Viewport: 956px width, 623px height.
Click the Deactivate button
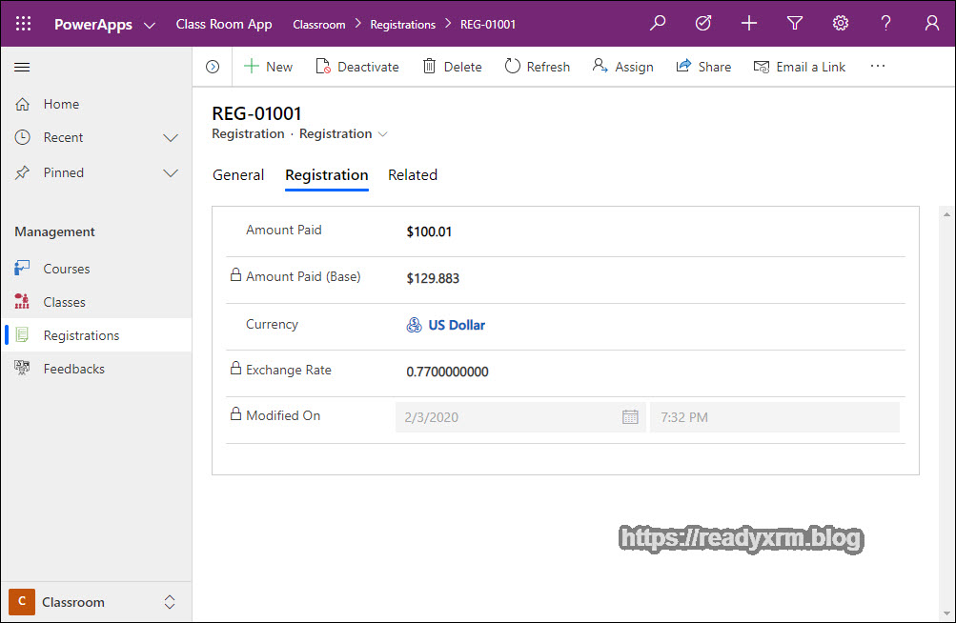point(357,67)
